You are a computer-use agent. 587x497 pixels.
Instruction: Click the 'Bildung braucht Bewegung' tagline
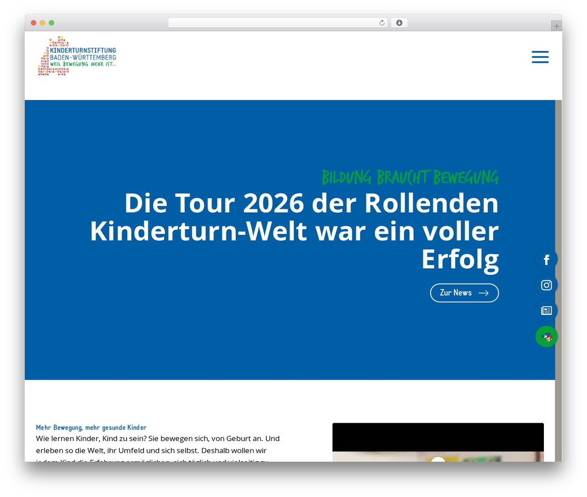tap(410, 177)
